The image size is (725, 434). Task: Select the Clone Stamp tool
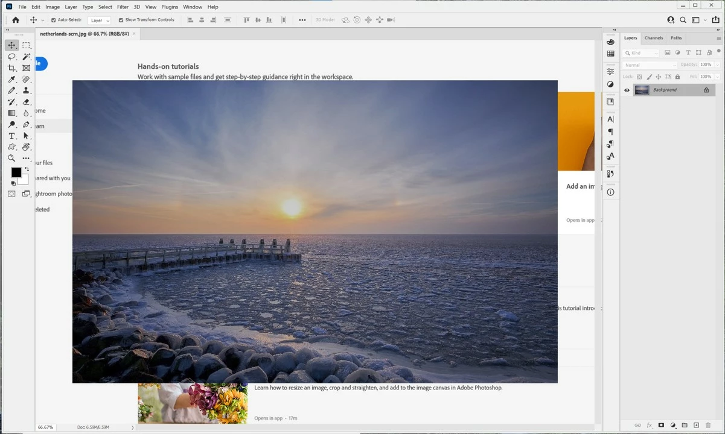click(26, 90)
